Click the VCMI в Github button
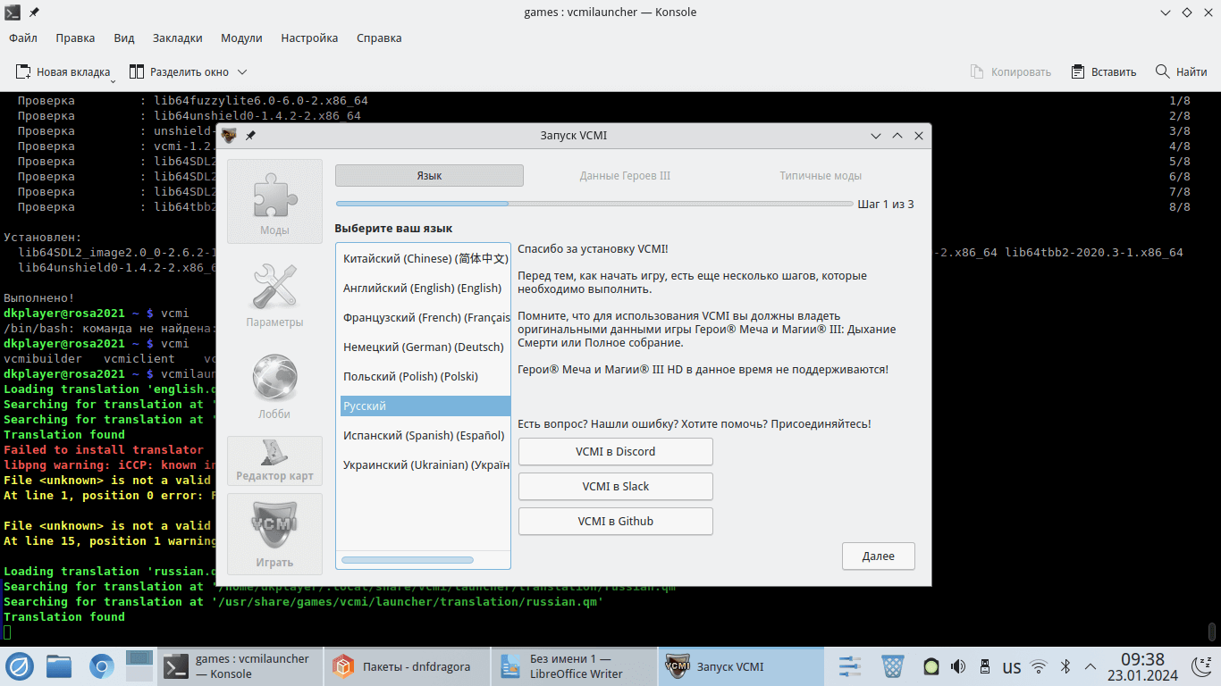The image size is (1221, 686). [616, 522]
